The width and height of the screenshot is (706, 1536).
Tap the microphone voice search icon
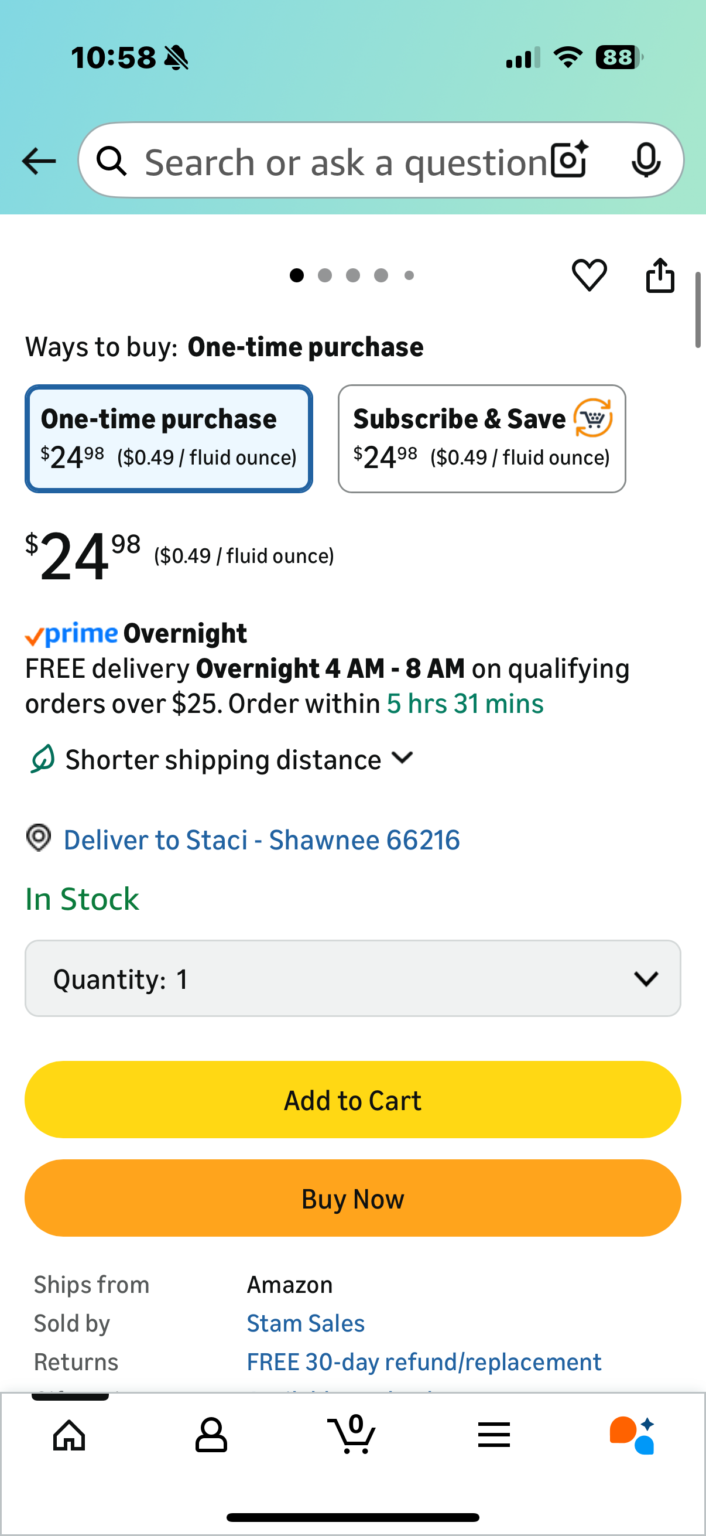tap(645, 160)
